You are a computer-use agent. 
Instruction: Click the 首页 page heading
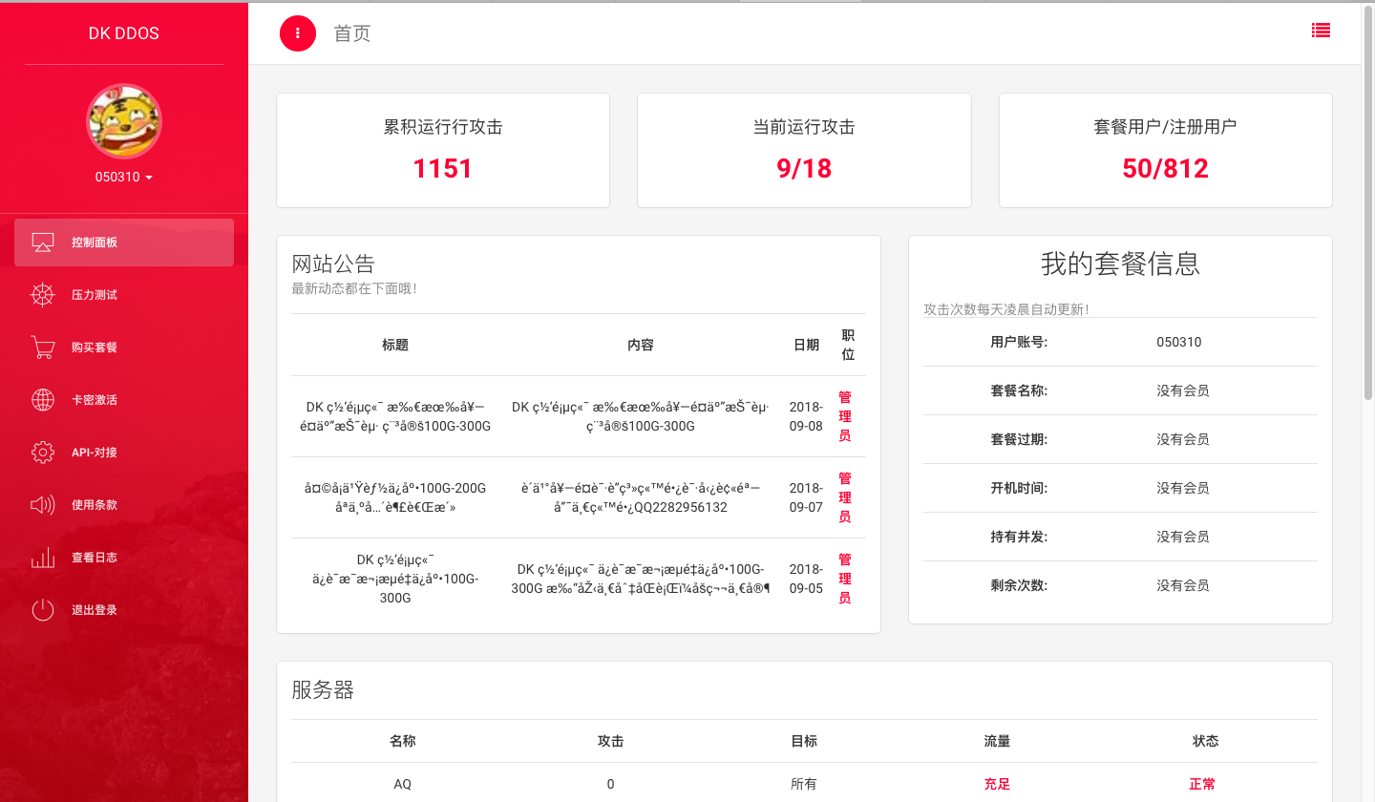pyautogui.click(x=351, y=33)
